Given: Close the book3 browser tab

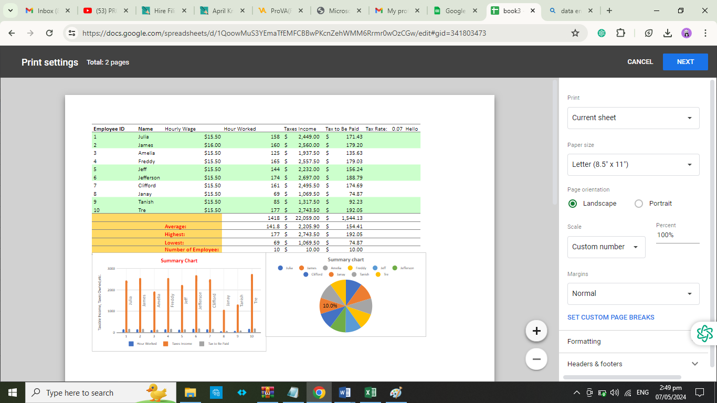Looking at the screenshot, I should (x=532, y=10).
